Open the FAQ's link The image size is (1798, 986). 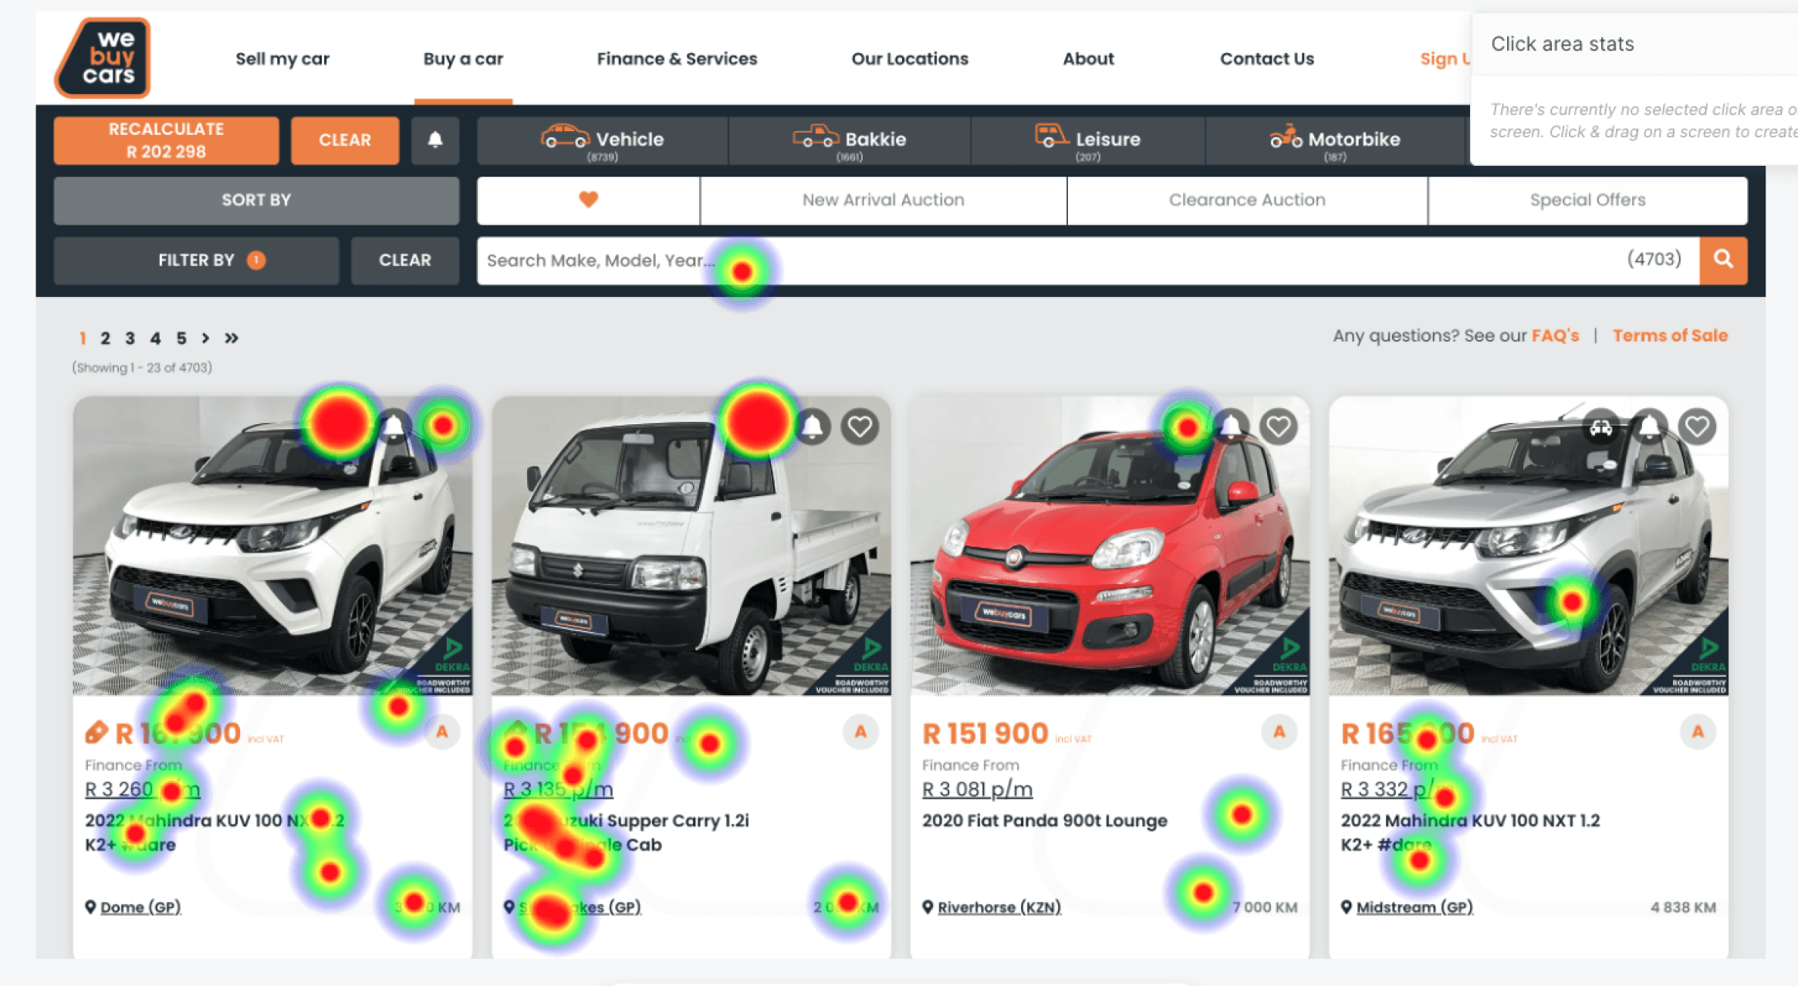coord(1555,336)
